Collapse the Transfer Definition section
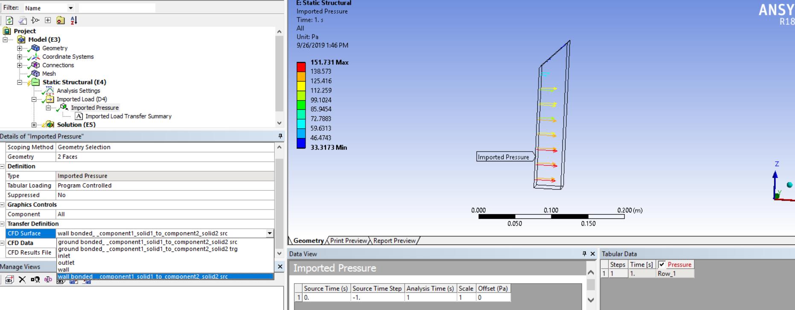Viewport: 795px width, 310px height. click(x=3, y=224)
